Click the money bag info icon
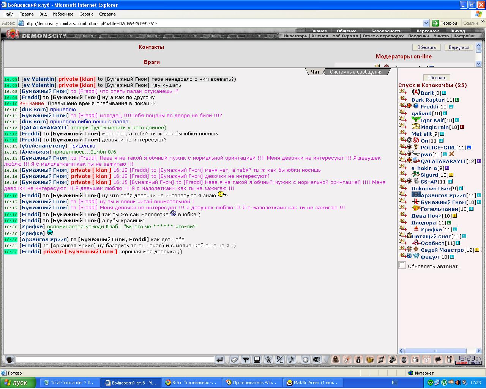Screen dimensions: 486x389 (358, 359)
